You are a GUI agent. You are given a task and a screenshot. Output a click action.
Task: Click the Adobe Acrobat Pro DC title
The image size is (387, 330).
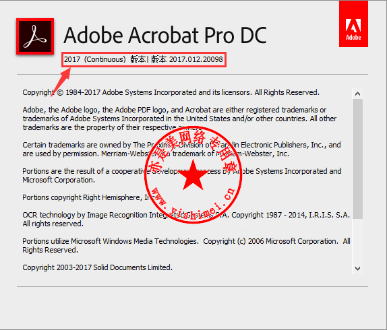pyautogui.click(x=165, y=36)
